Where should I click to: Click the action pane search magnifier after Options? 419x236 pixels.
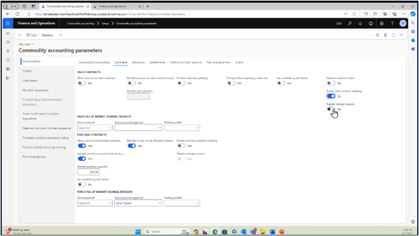click(61, 35)
